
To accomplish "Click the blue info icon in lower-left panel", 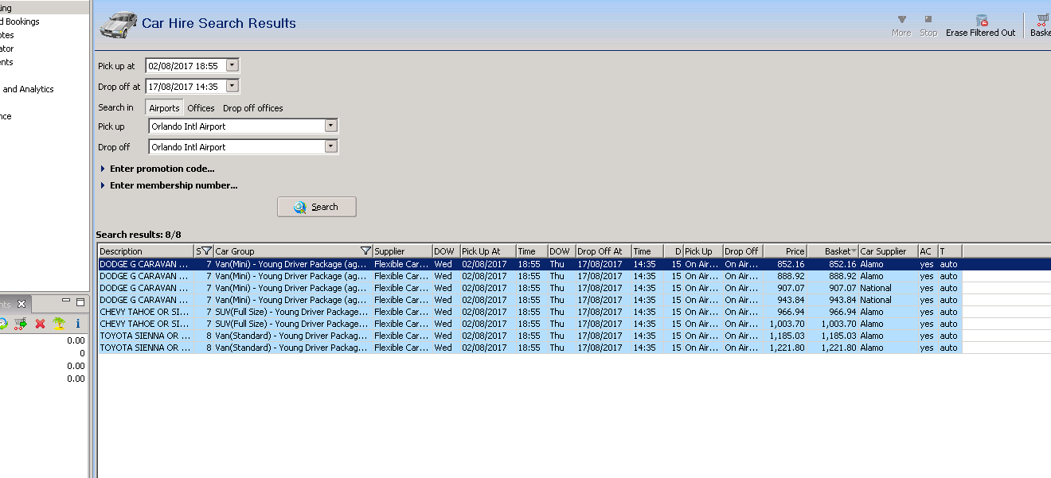I will 78,324.
